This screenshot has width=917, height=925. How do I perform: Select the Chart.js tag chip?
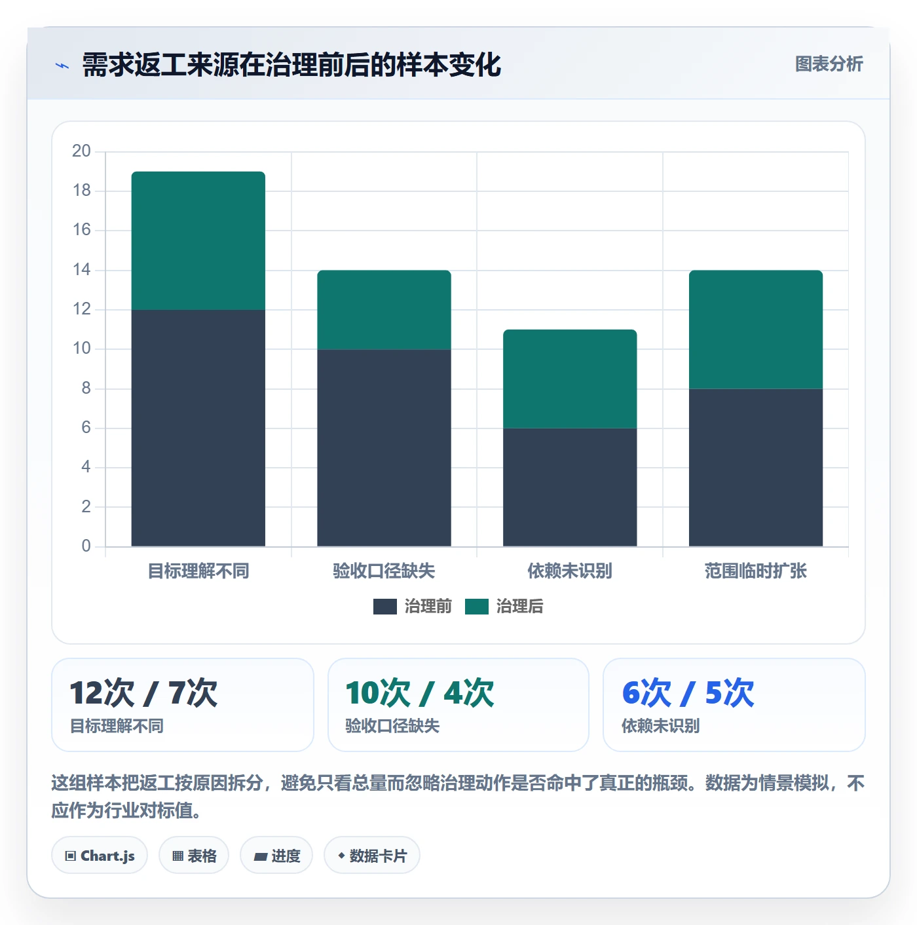pos(100,856)
